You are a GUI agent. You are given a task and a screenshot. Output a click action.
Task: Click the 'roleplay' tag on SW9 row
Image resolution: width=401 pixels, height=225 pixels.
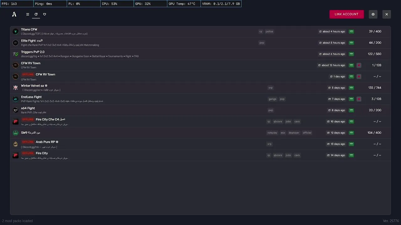[272, 133]
